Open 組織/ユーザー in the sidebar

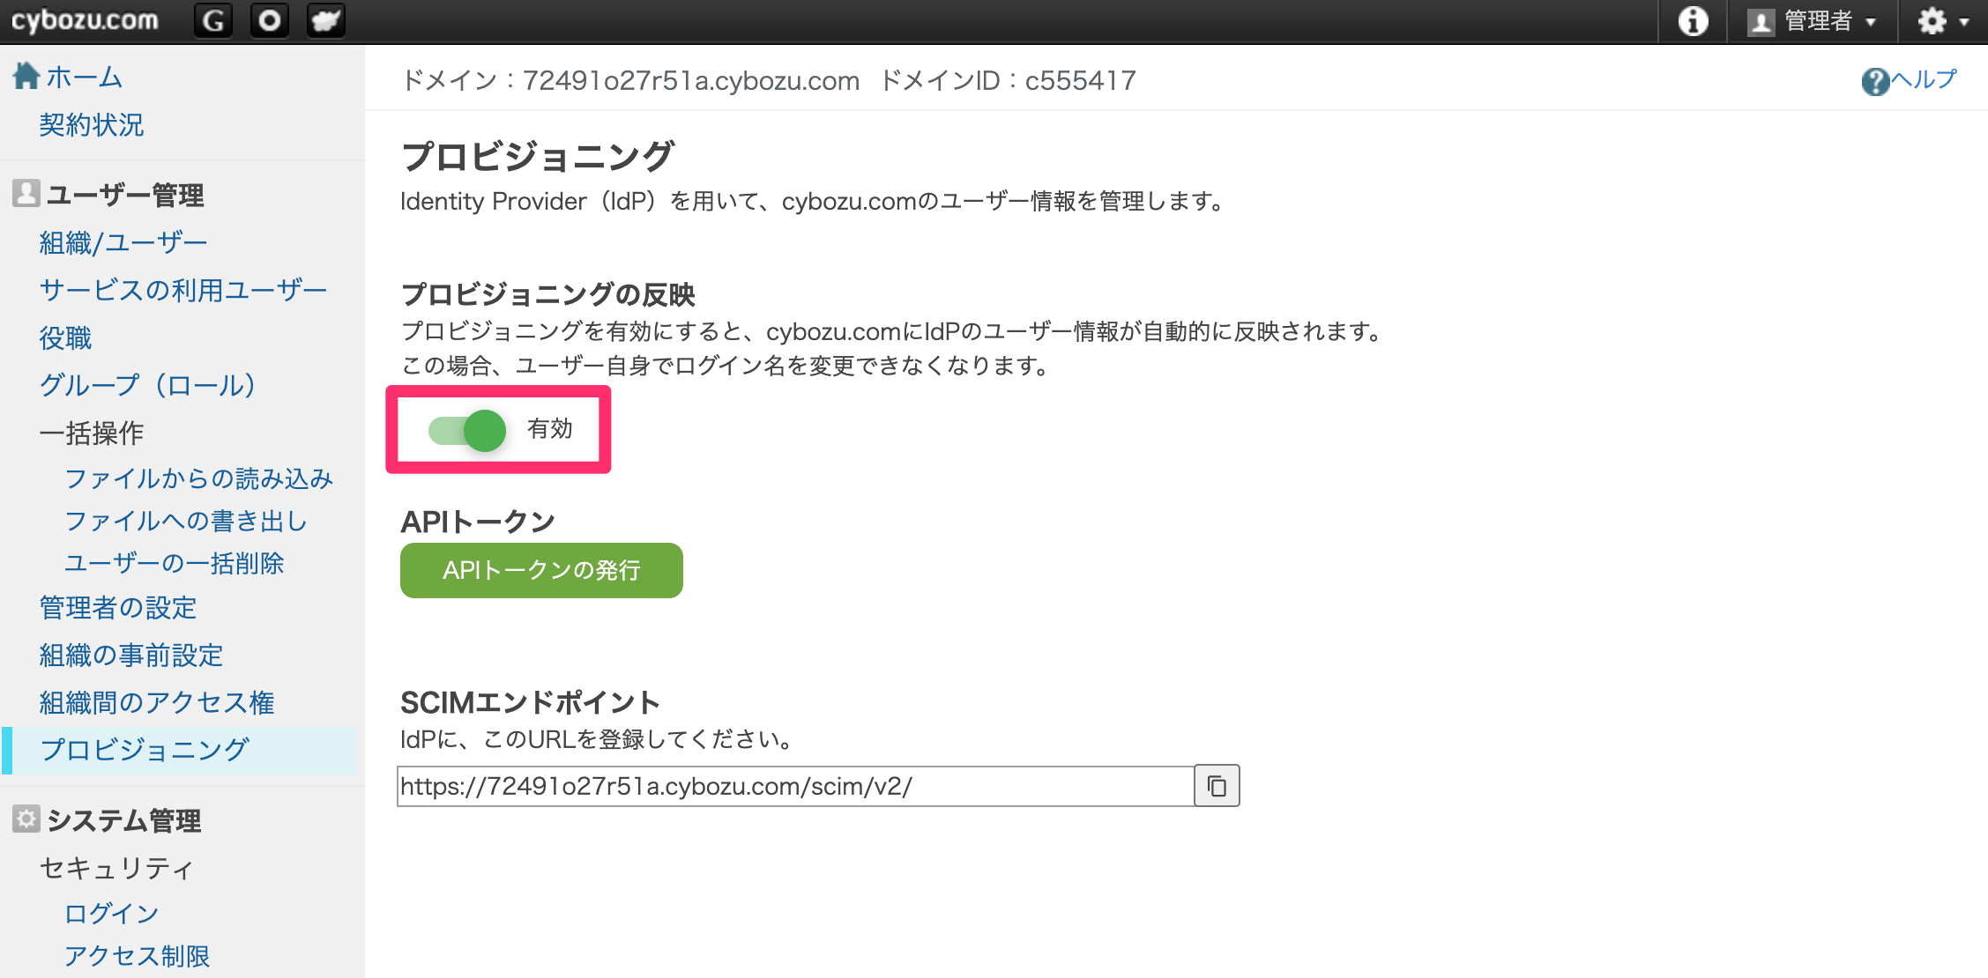click(123, 242)
